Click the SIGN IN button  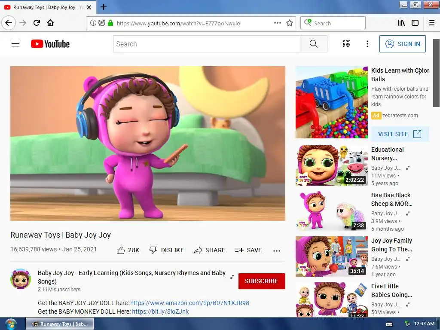point(402,44)
